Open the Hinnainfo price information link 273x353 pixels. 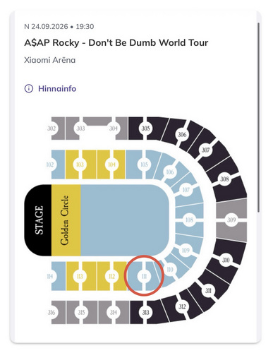pos(57,89)
